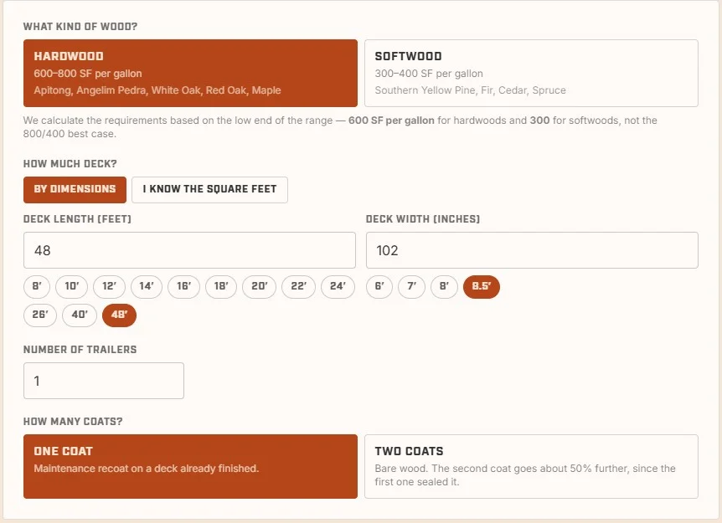The image size is (722, 523).
Task: Switch to By Dimensions mode
Action: [x=75, y=189]
